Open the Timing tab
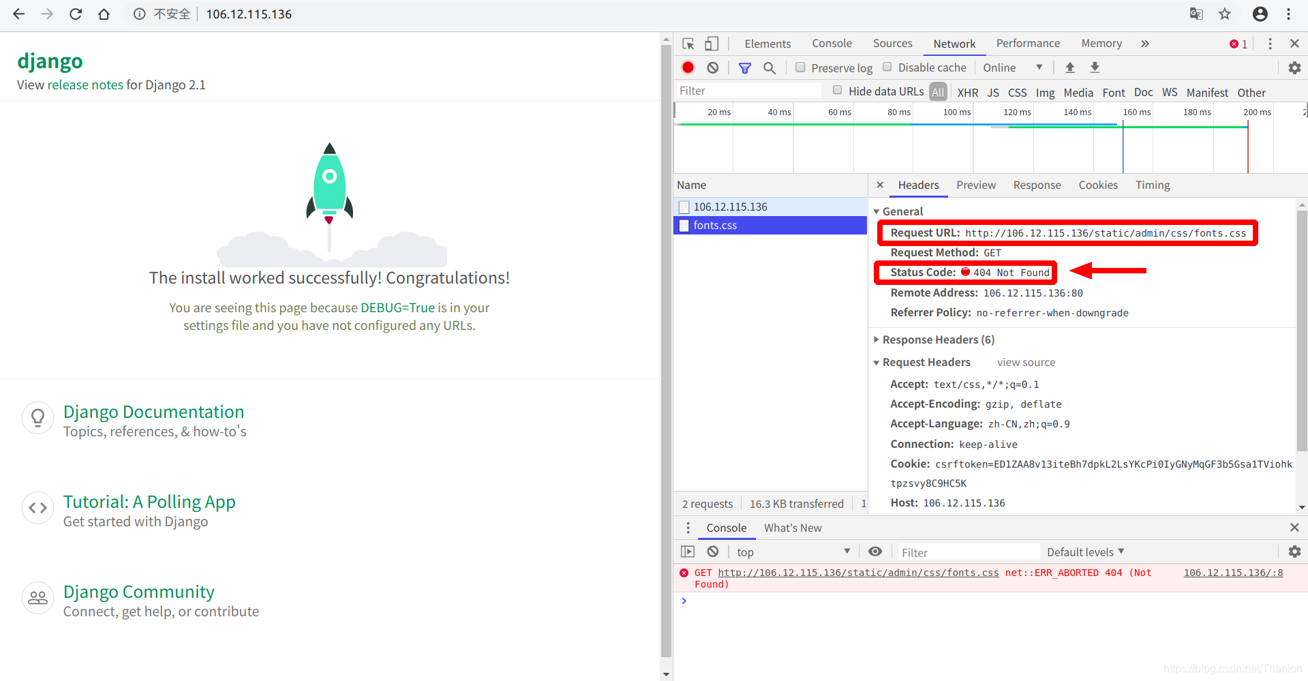Screen dimensions: 1308x681 pyautogui.click(x=1153, y=185)
